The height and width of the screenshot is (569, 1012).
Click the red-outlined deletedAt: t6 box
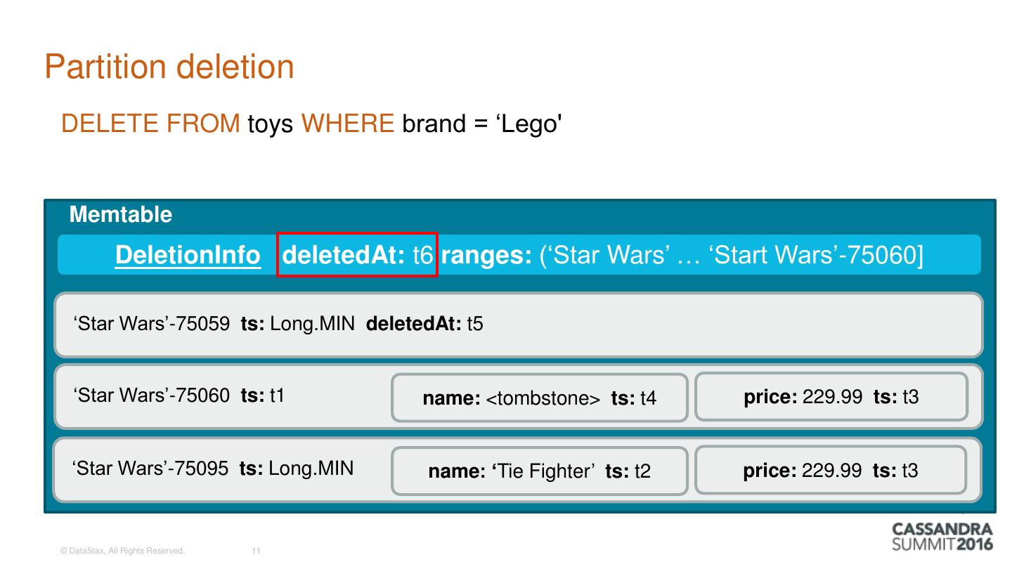click(x=357, y=254)
